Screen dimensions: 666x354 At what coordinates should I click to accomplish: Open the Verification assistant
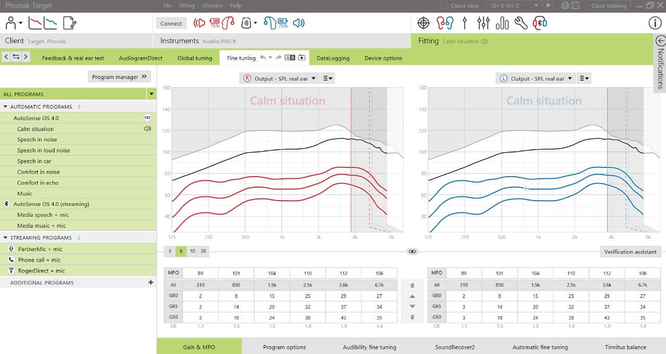630,251
